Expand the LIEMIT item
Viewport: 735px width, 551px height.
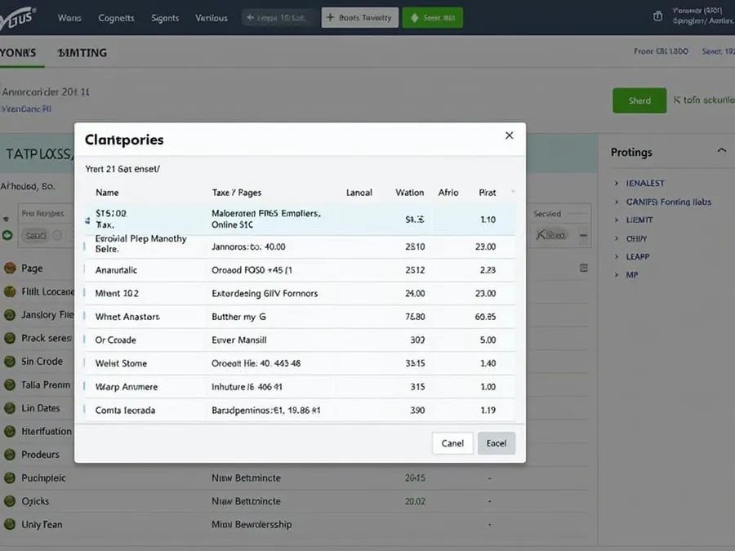(x=639, y=220)
